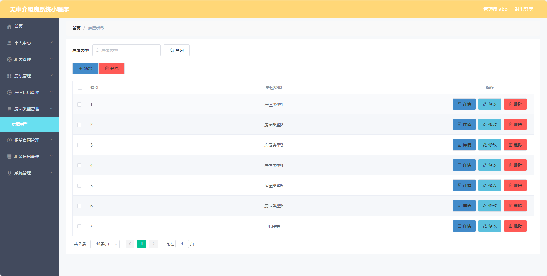Screen dimensions: 547x276
Task: Click the 首页 breadcrumb link
Action: (x=76, y=28)
